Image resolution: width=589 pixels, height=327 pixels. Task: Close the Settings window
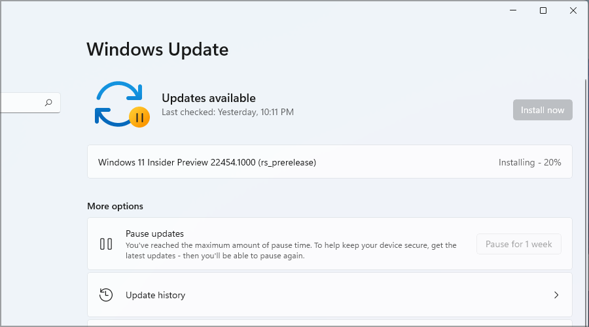coord(573,10)
